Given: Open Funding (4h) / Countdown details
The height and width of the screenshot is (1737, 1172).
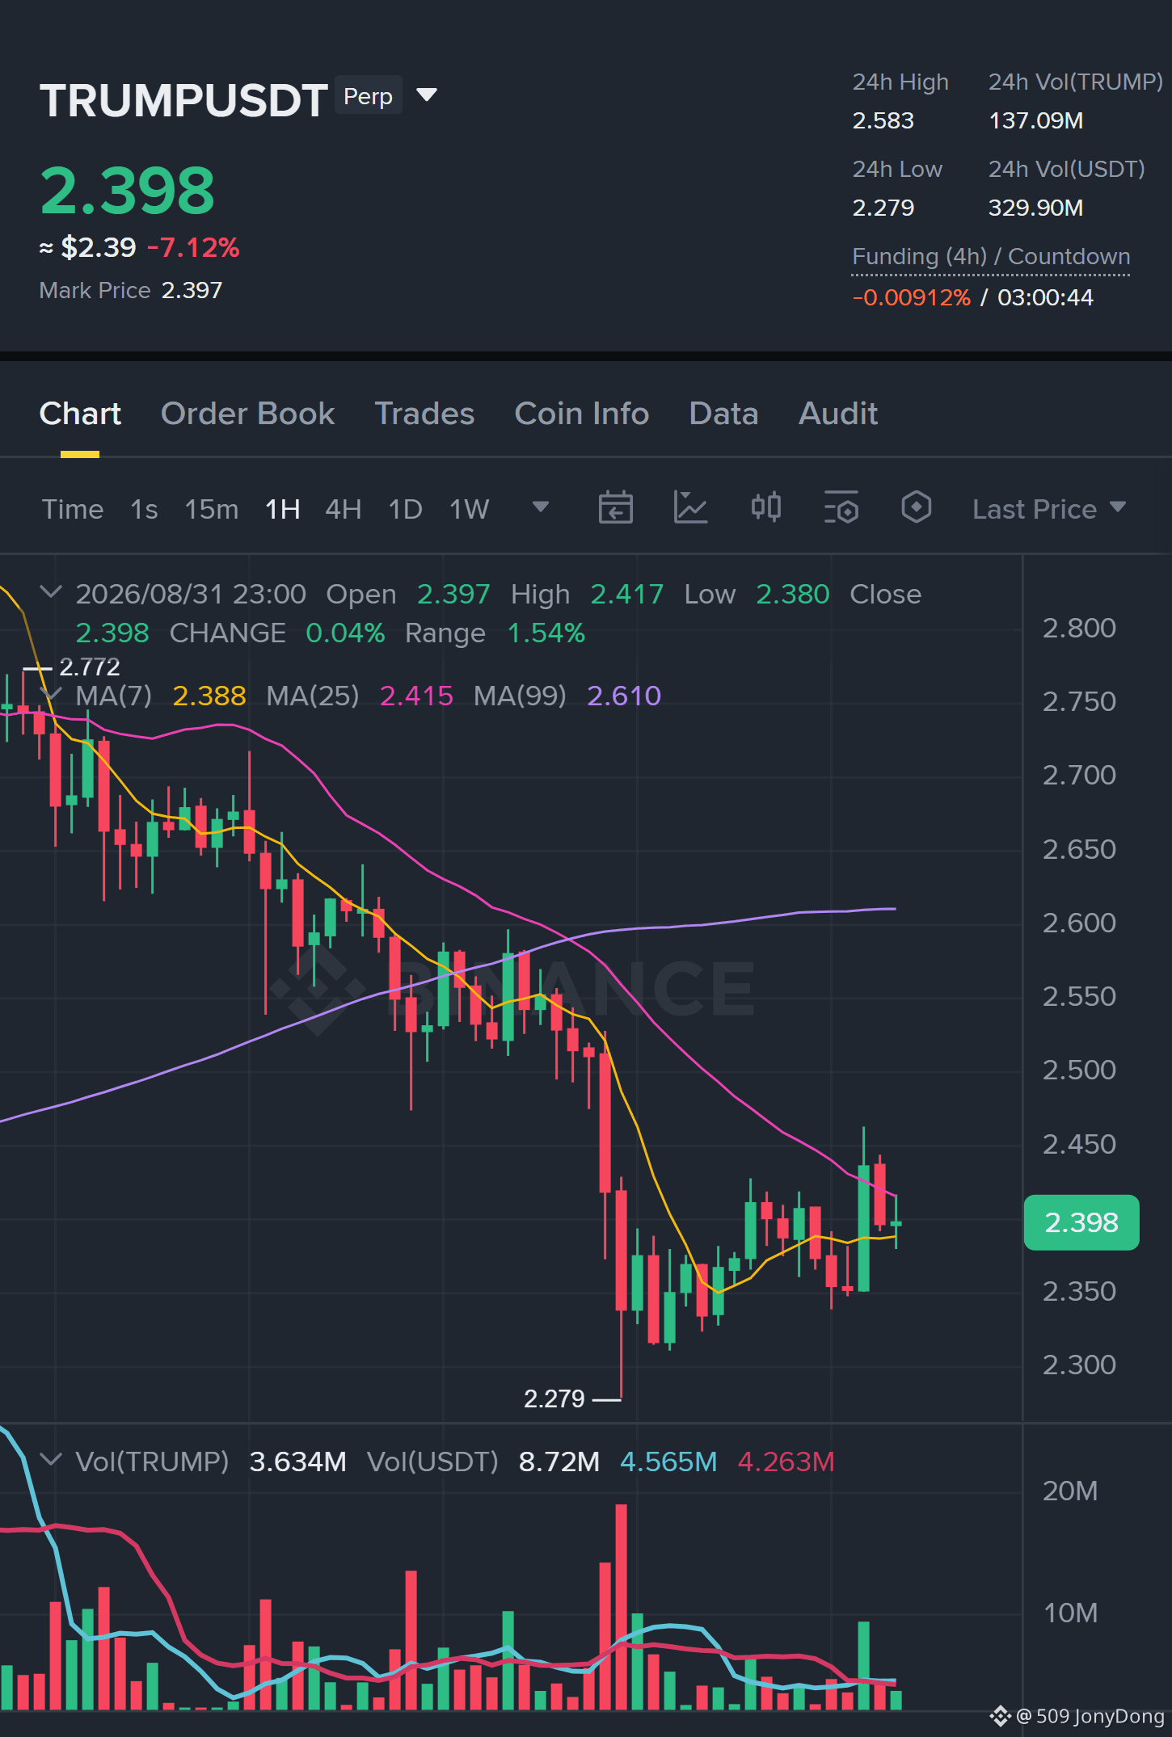Looking at the screenshot, I should click(x=991, y=257).
